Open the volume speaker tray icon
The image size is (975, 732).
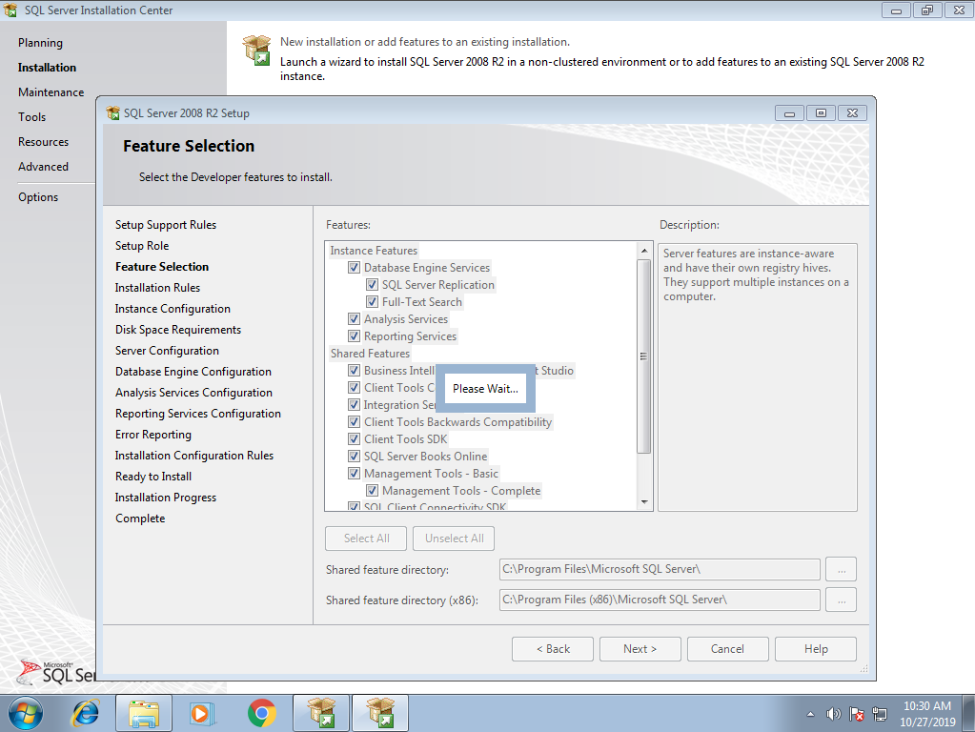click(x=833, y=714)
